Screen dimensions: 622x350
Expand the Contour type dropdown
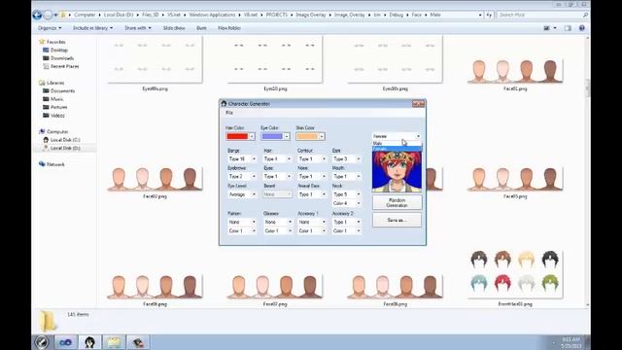coord(324,158)
